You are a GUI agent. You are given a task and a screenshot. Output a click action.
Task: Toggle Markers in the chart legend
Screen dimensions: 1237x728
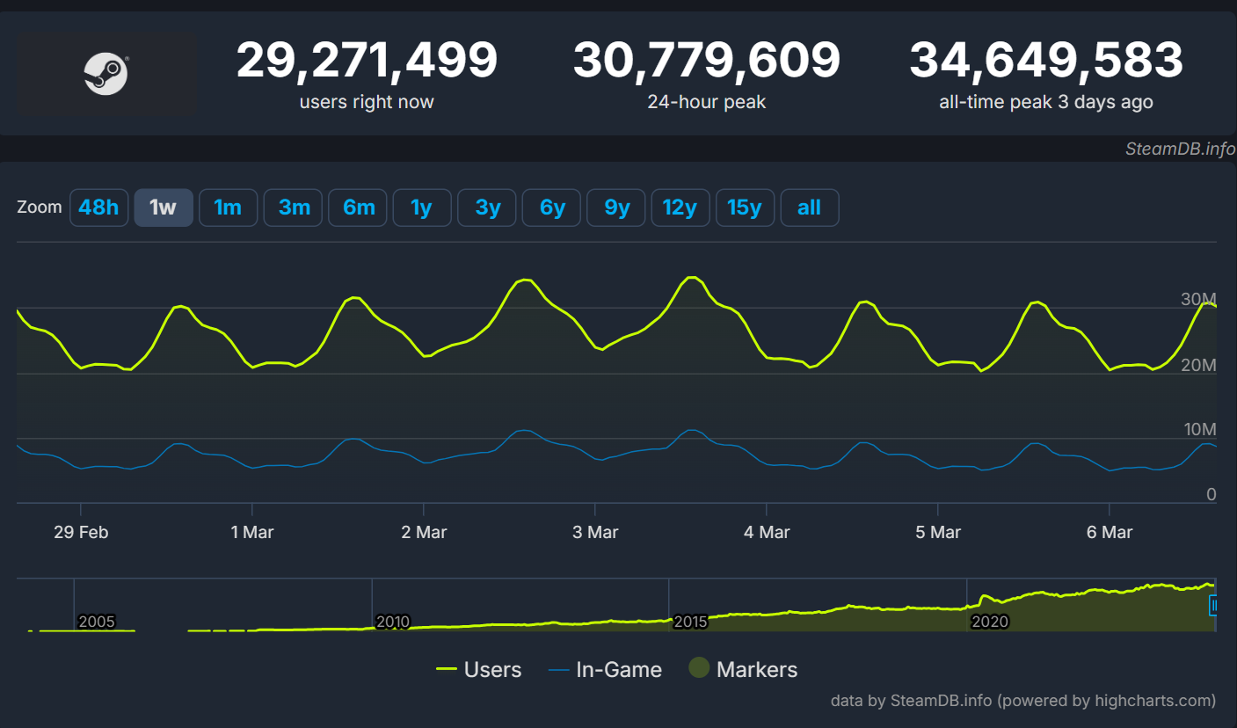743,670
